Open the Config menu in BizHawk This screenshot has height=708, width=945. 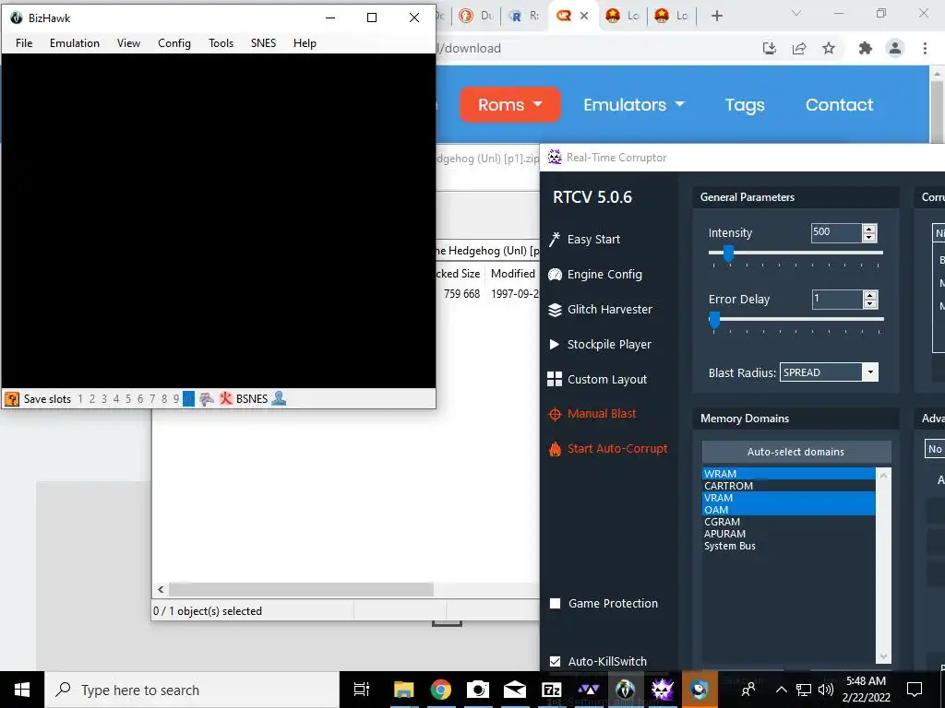174,43
